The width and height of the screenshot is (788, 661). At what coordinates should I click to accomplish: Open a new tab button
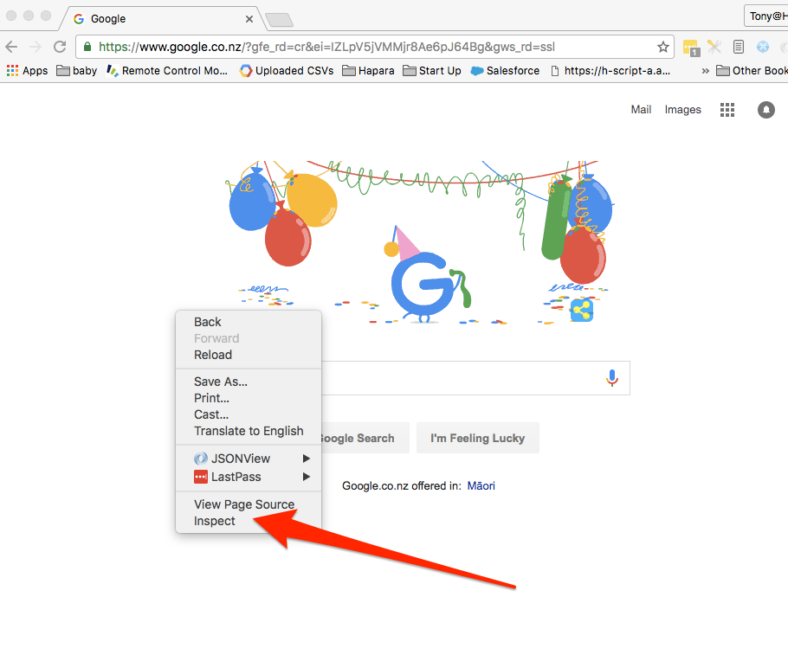279,20
